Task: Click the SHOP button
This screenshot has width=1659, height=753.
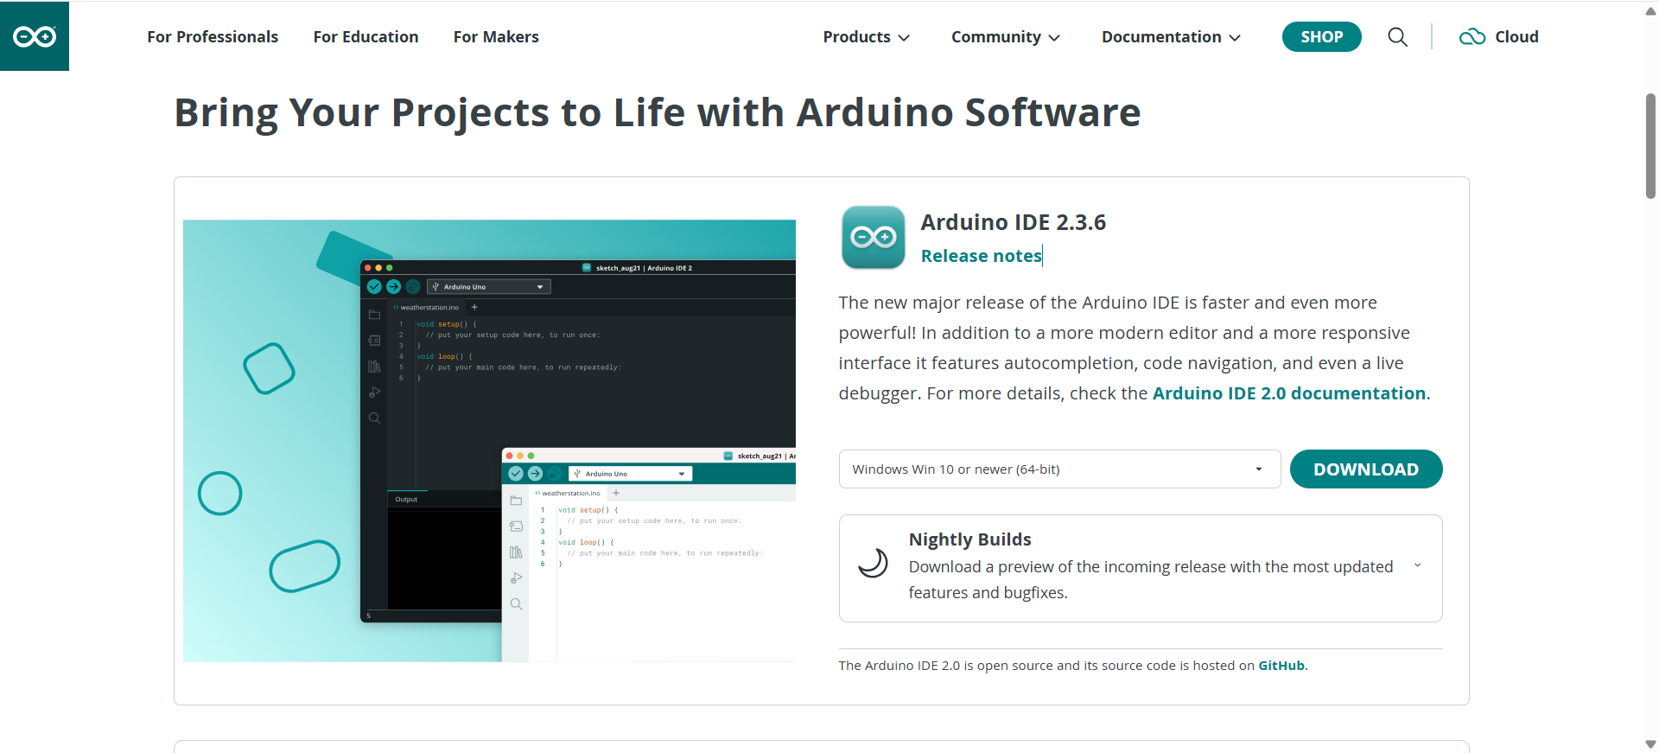Action: [1321, 36]
